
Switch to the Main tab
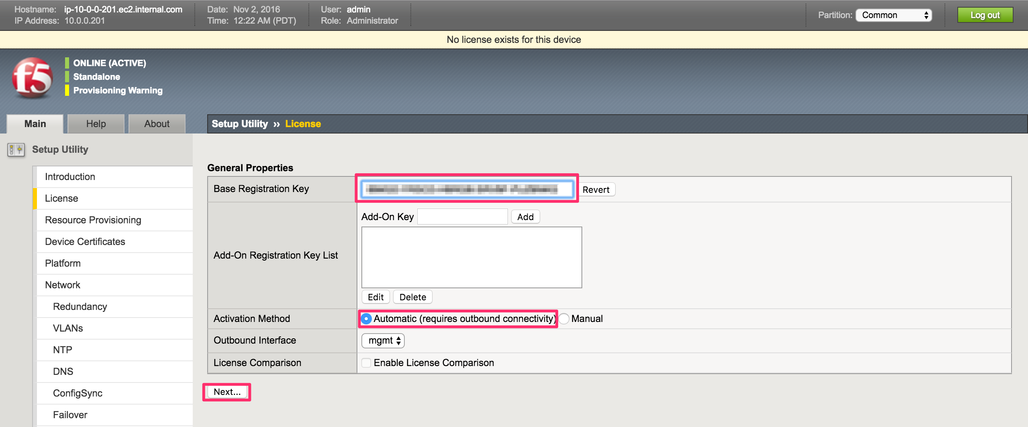35,124
